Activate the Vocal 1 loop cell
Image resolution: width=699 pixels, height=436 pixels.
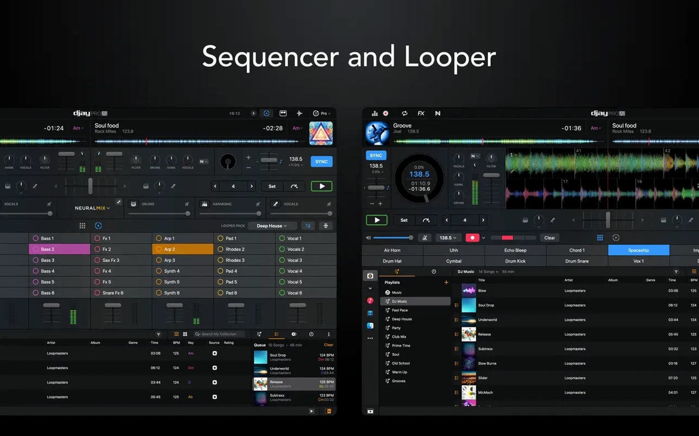point(306,238)
